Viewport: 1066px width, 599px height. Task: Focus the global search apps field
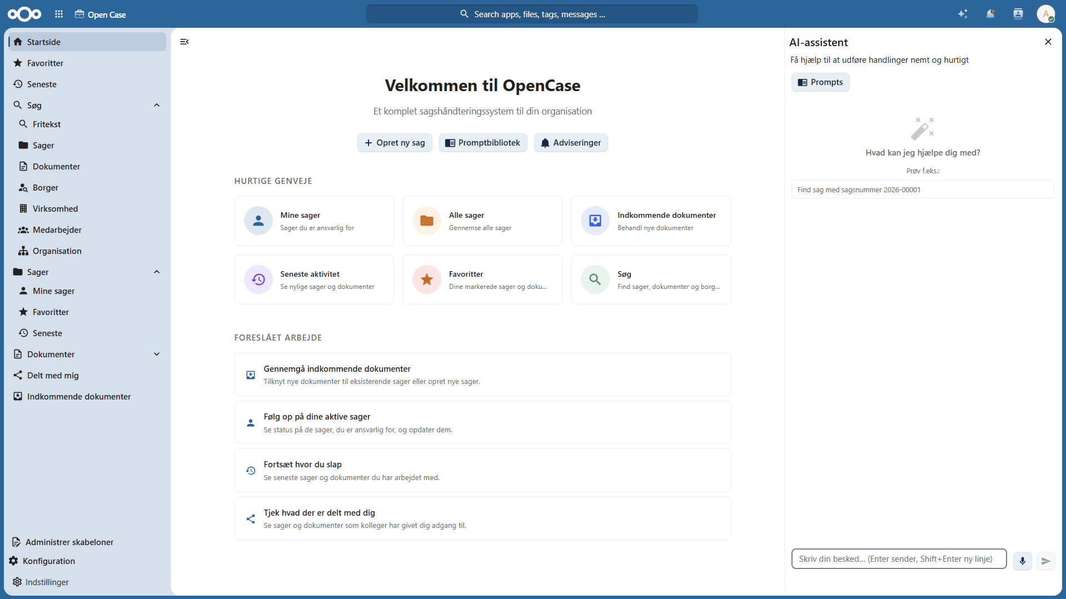(x=532, y=14)
